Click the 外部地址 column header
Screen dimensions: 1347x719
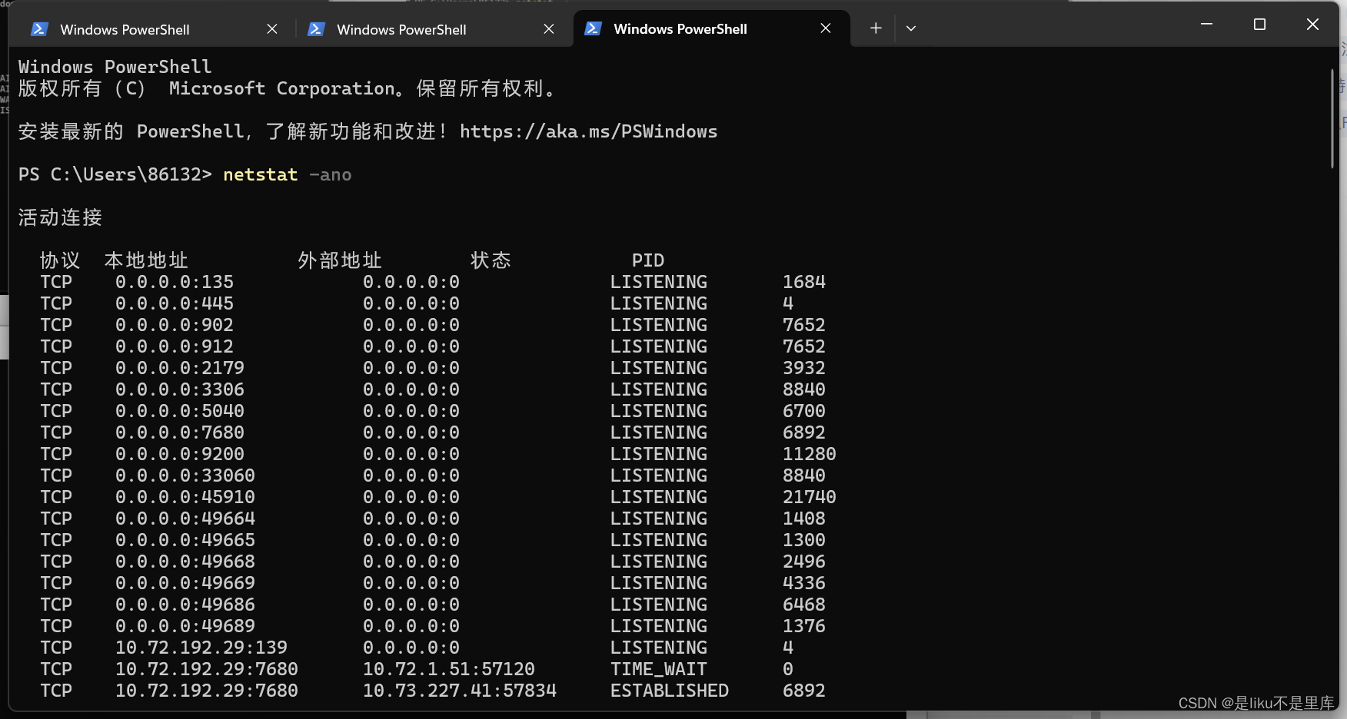(x=340, y=261)
